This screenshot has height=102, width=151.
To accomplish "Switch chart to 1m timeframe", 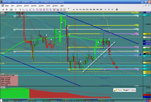I will (74, 10).
